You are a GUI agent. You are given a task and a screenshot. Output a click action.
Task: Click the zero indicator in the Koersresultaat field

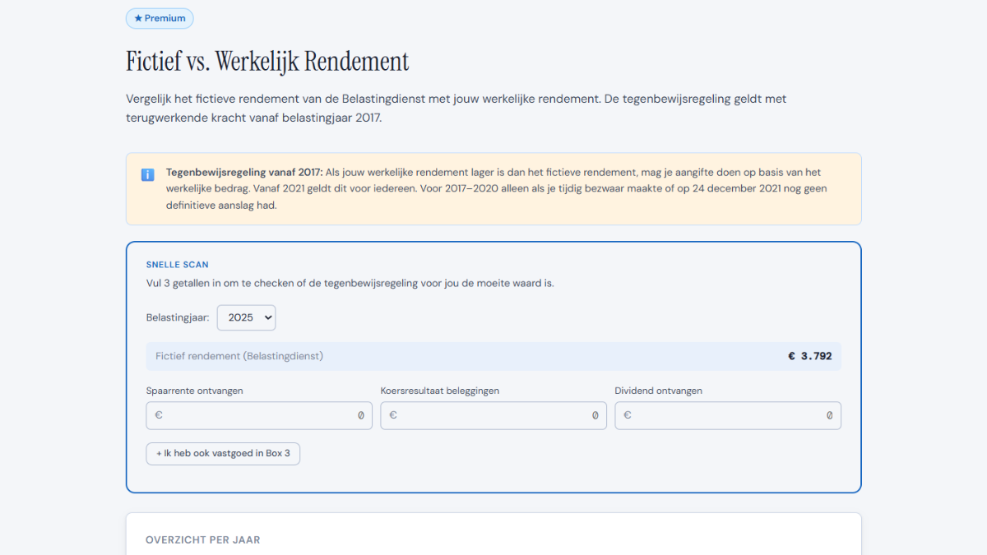[x=594, y=415]
